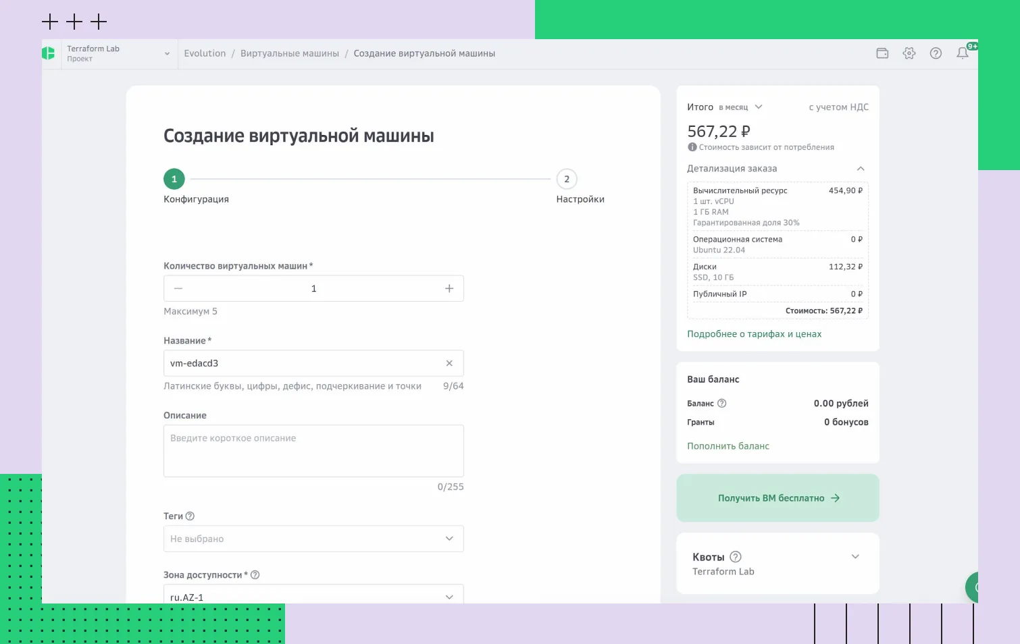Click the info icon next to Баланс
This screenshot has width=1020, height=644.
[x=721, y=403]
